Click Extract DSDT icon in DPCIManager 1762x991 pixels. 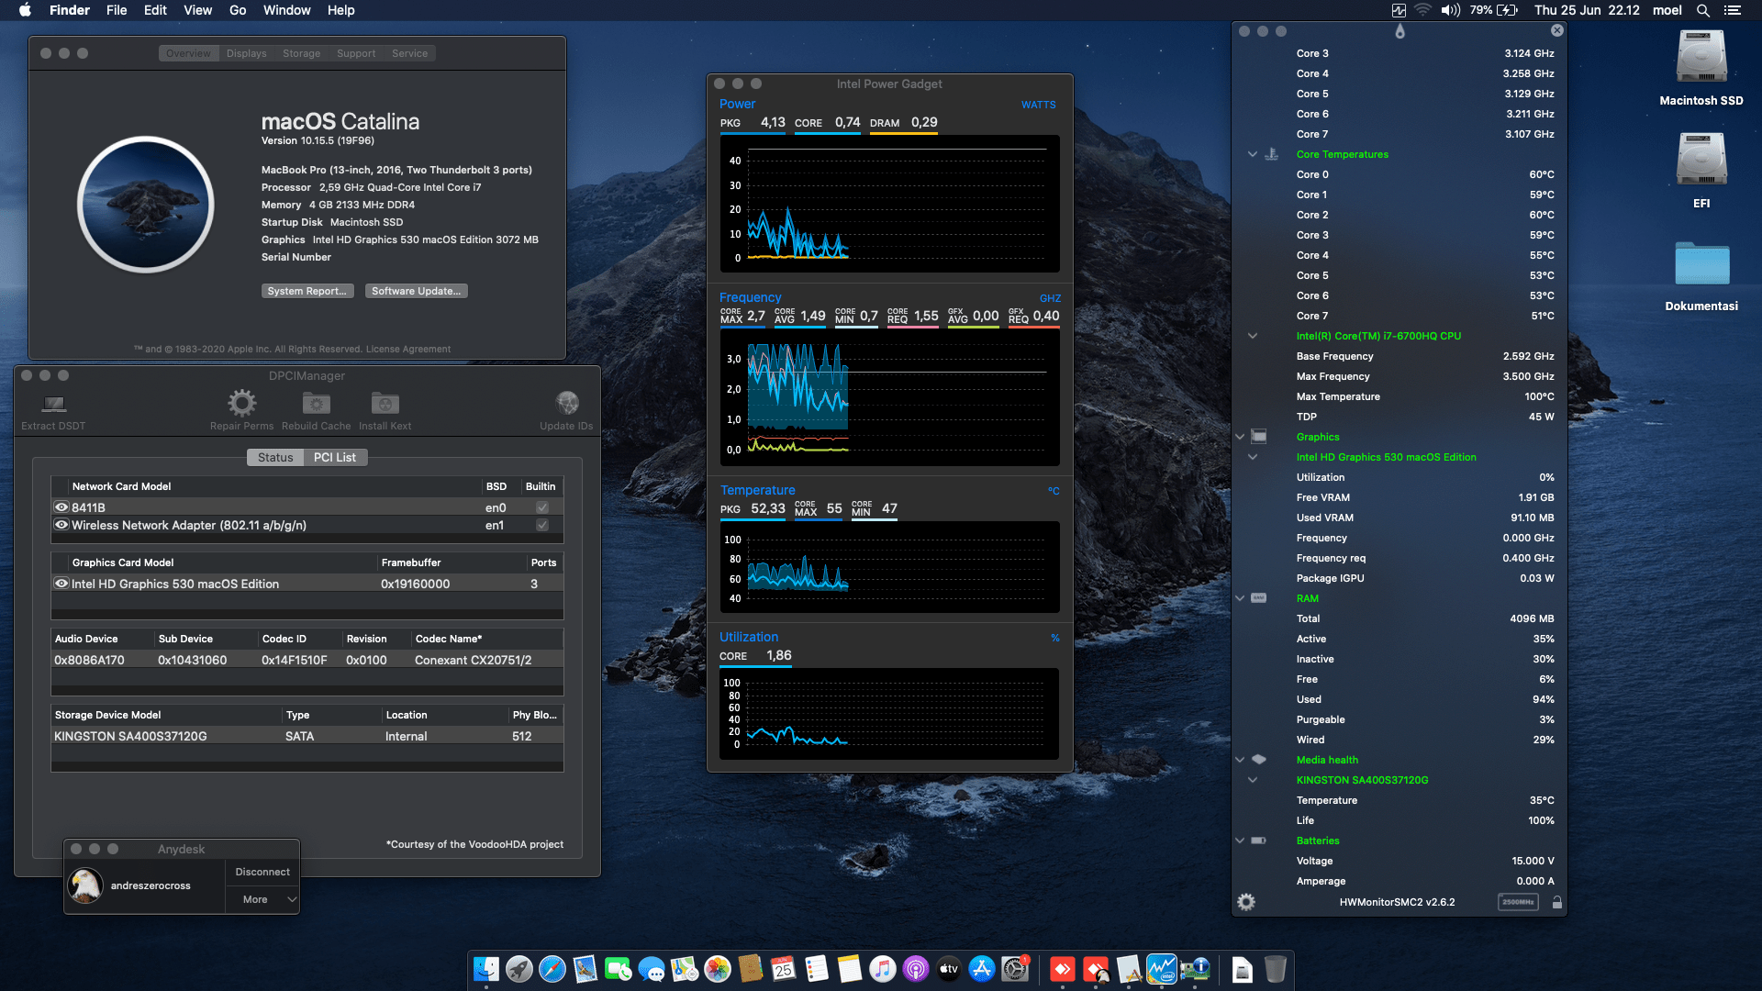point(54,404)
